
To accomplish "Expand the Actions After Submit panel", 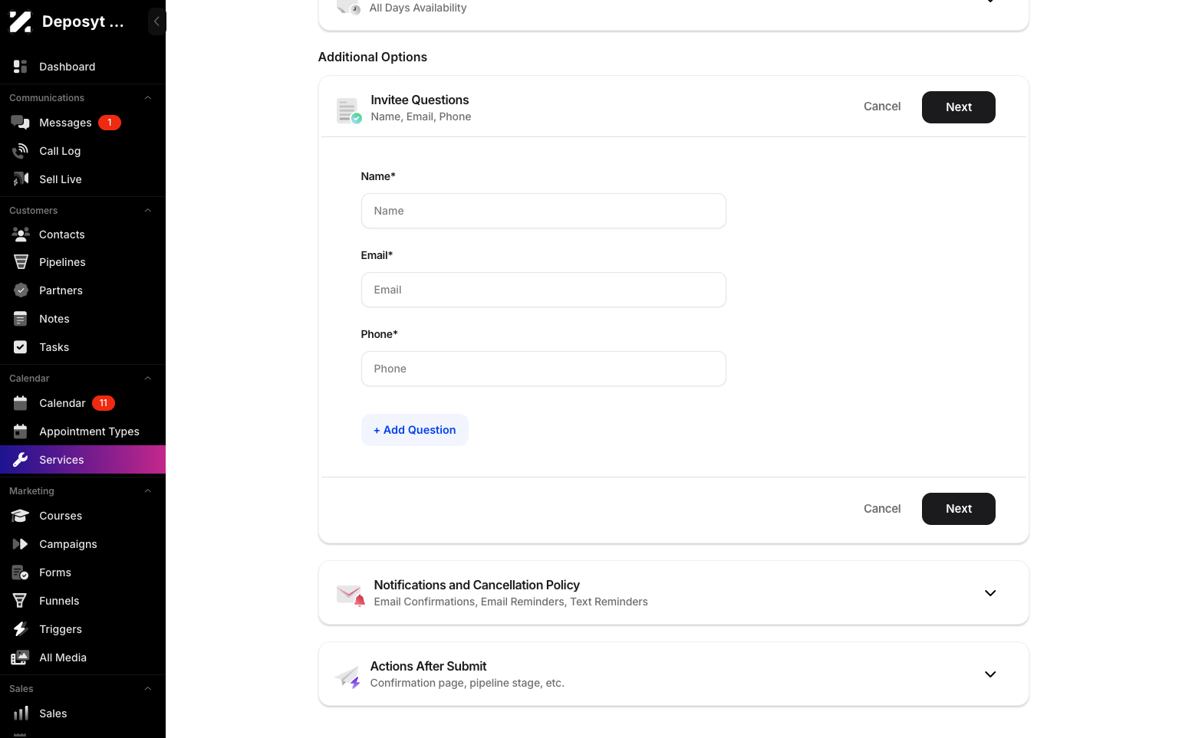I will click(x=990, y=674).
